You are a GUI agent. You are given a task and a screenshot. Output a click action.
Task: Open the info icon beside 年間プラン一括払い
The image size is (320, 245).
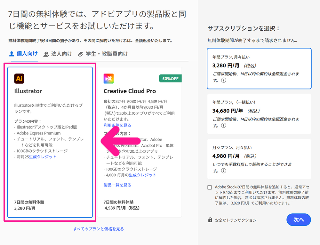[224, 126]
